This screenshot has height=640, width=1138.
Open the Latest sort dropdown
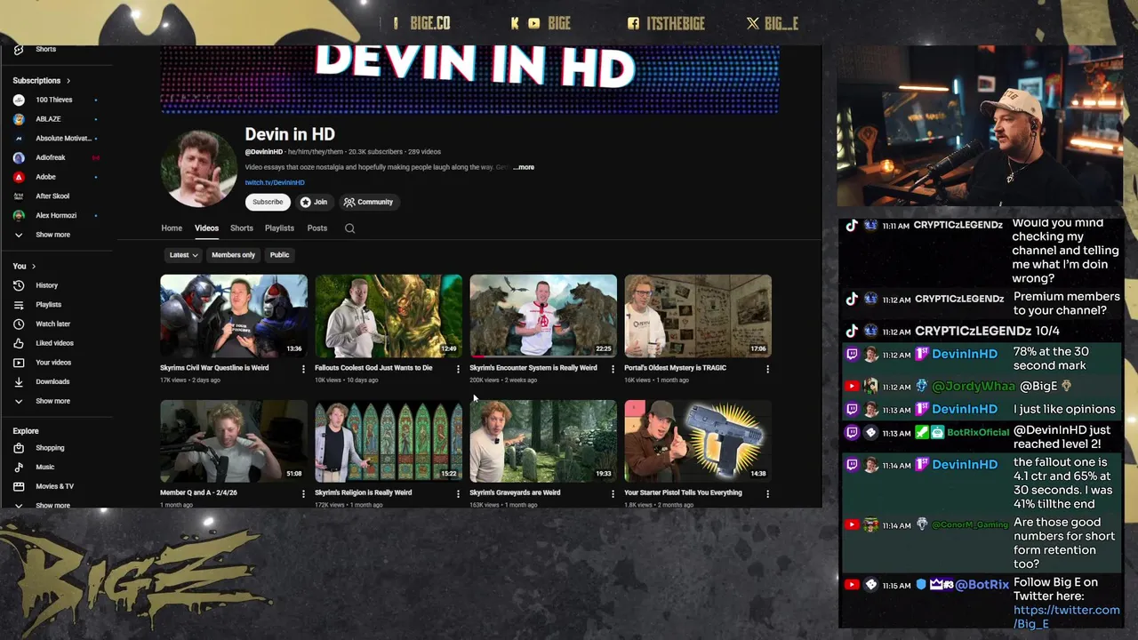[183, 255]
